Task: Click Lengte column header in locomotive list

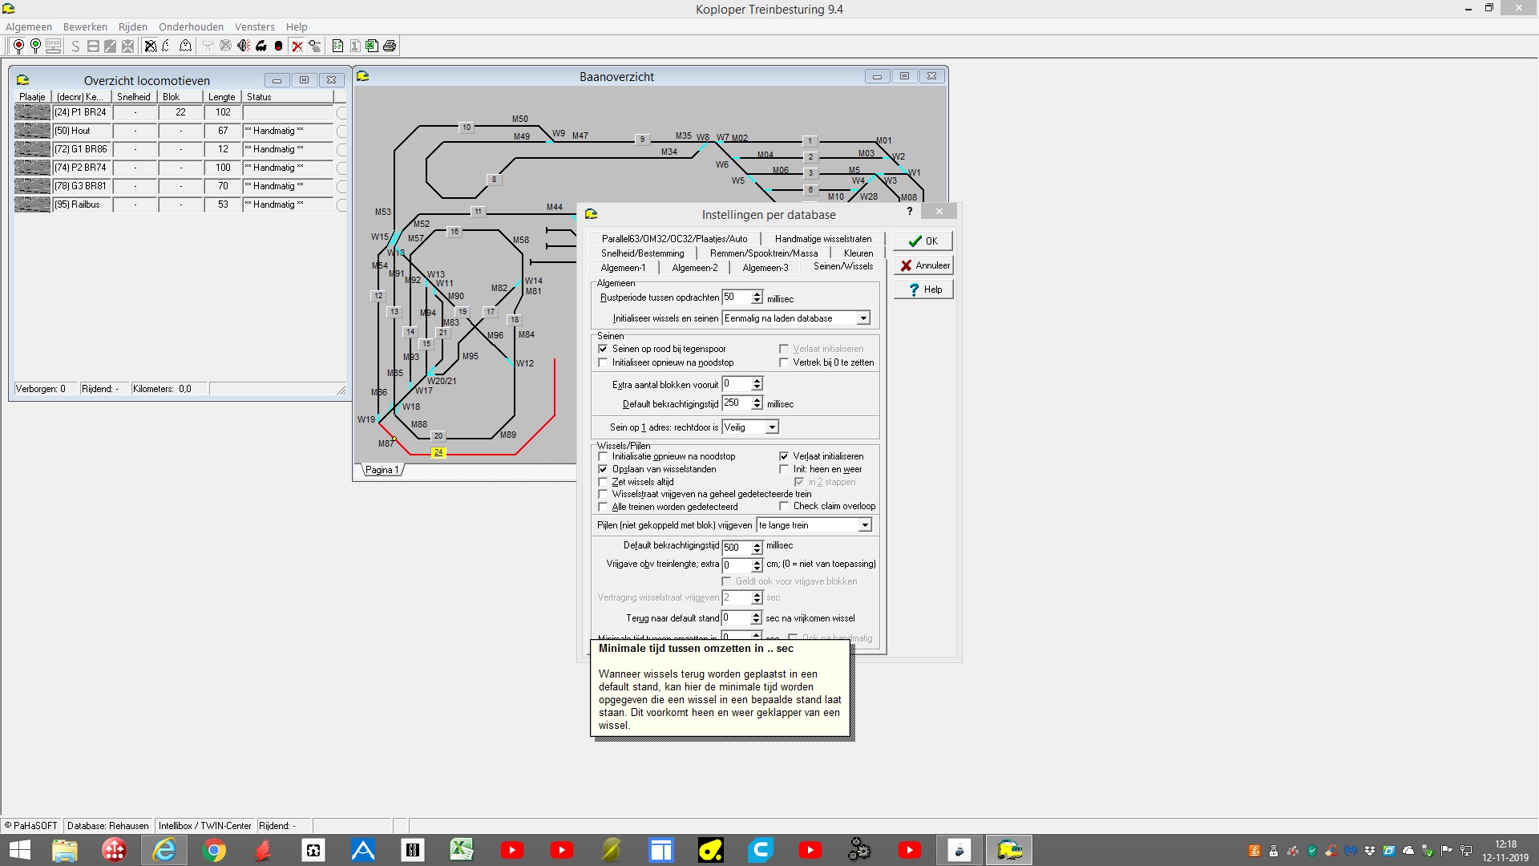Action: pos(222,97)
